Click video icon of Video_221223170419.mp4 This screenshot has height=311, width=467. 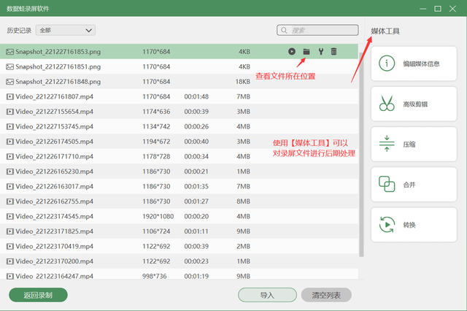point(9,246)
